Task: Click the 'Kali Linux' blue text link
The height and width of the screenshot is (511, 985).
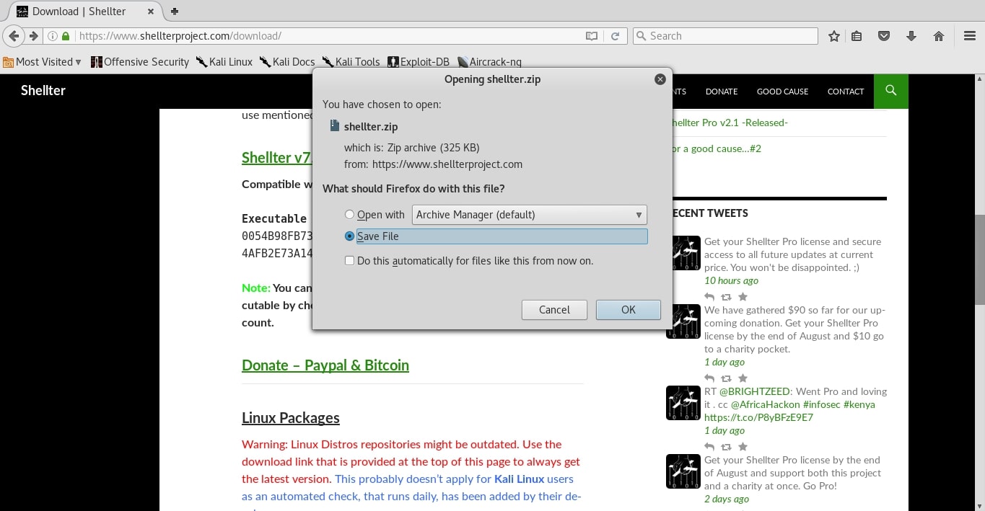Action: (519, 479)
